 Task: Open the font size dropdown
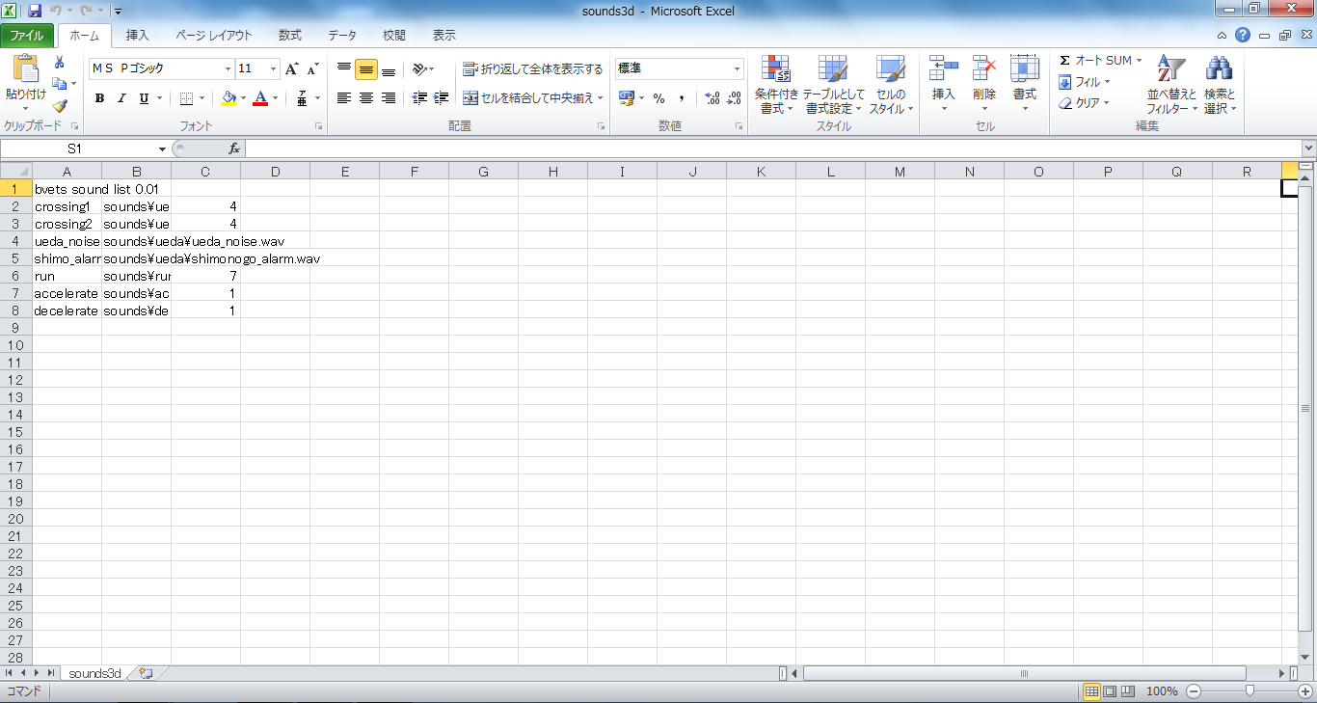[x=274, y=68]
